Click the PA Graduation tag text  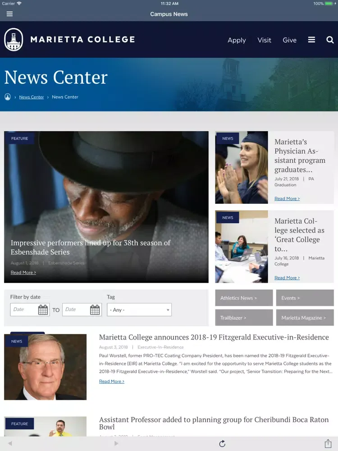pos(294,182)
